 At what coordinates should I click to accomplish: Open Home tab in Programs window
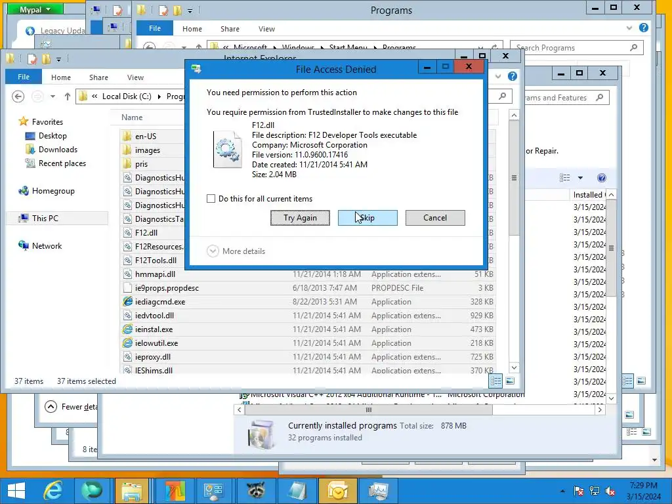(x=192, y=29)
